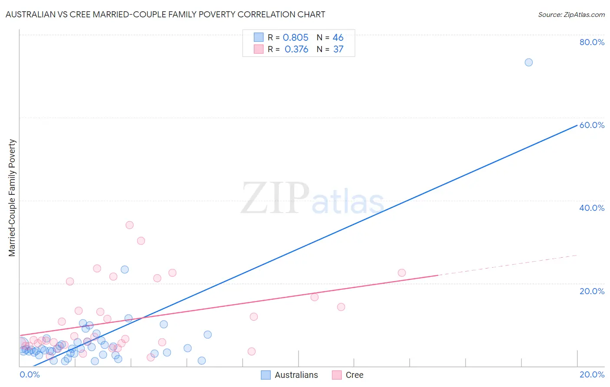
Task: Click the outlier blue point near 80% poverty
Action: 528,62
